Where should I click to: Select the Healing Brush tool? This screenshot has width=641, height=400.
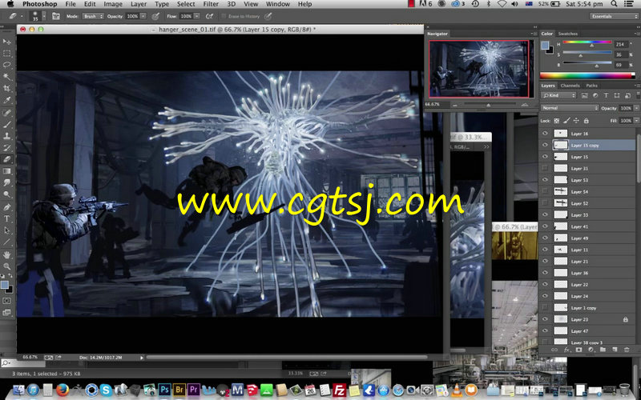click(x=7, y=112)
